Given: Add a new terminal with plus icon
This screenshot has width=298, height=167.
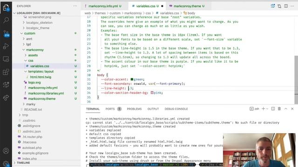Looking at the screenshot, I should [263, 109].
